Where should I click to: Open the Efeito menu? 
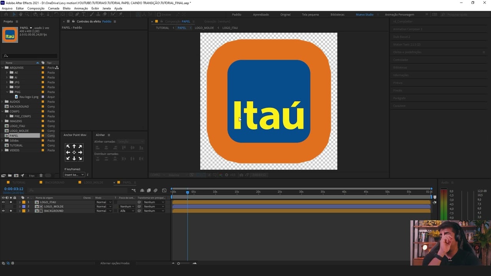[67, 8]
